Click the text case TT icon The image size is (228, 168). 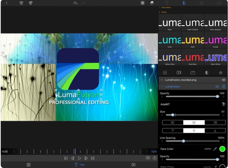click(223, 104)
